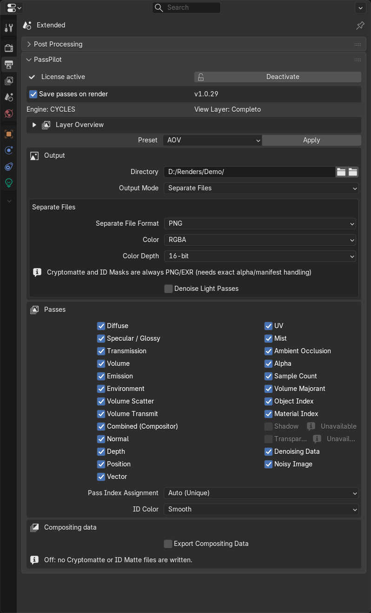Click the Apply preset button
Viewport: 371px width, 613px height.
pyautogui.click(x=311, y=140)
